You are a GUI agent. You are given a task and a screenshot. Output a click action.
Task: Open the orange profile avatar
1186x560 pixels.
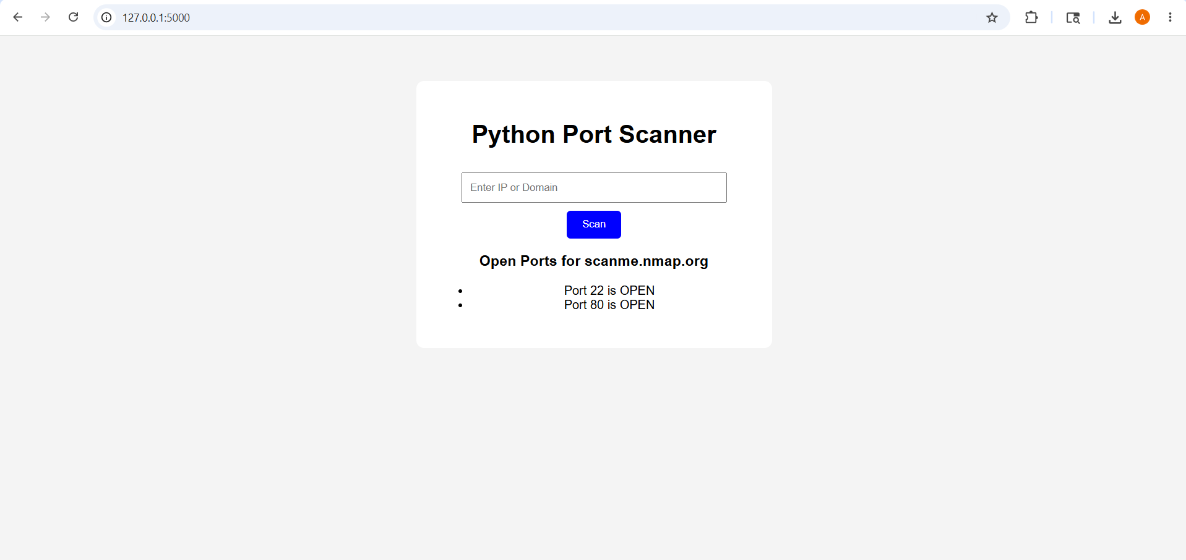[1143, 17]
